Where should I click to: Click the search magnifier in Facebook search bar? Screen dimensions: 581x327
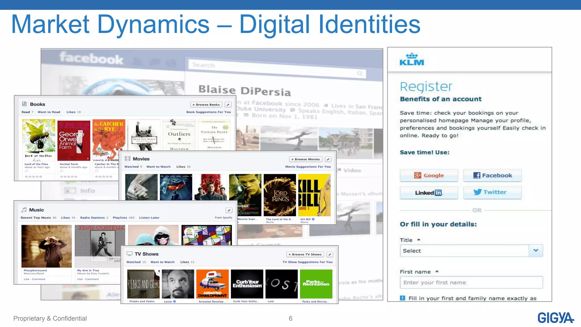[x=360, y=74]
